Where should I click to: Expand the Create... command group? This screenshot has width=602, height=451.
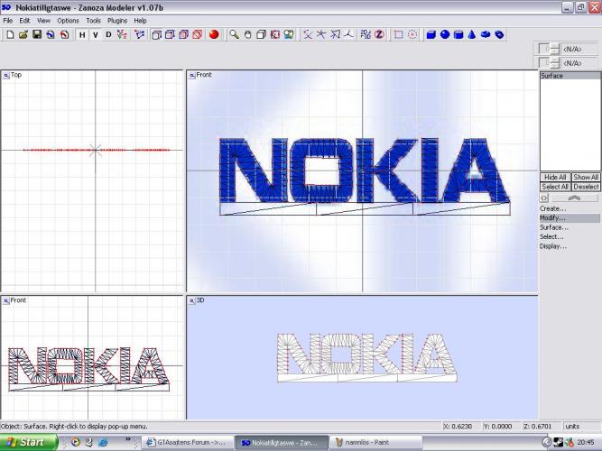coord(553,208)
